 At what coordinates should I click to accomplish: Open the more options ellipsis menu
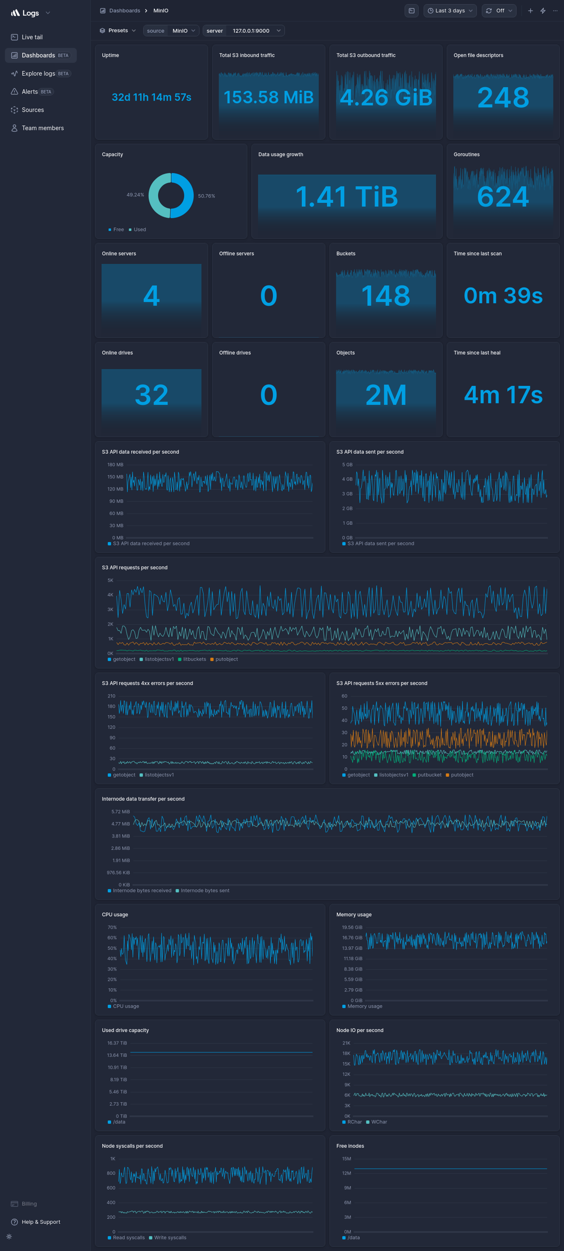(555, 11)
